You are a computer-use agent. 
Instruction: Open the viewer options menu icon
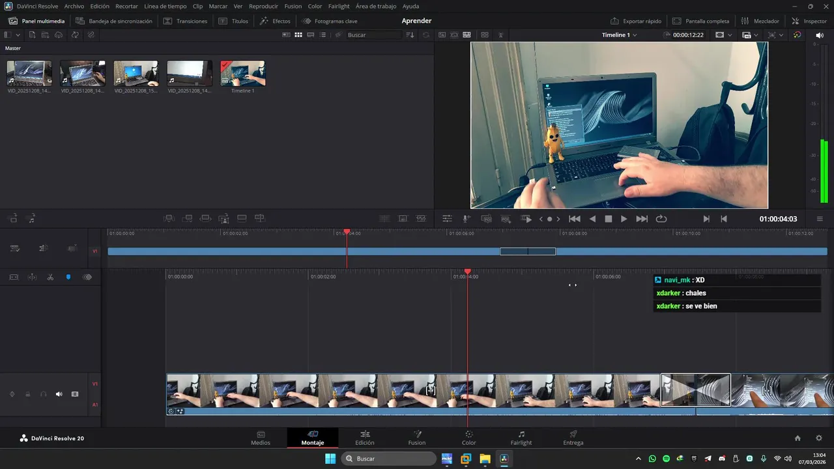tap(820, 219)
